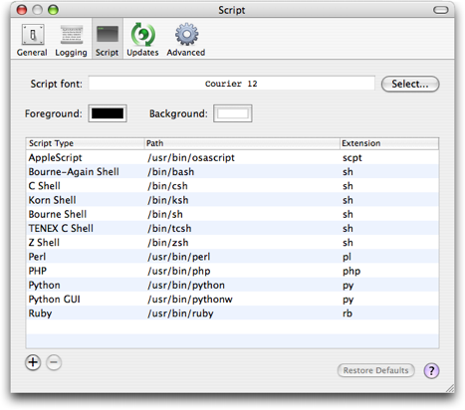Click the /usr/bin/php path cell
Screen dimensions: 465x410
(179, 271)
